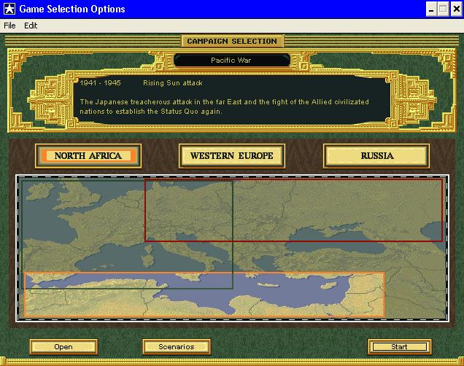Click the "Rising Sun attack" subtitle text

tap(172, 83)
